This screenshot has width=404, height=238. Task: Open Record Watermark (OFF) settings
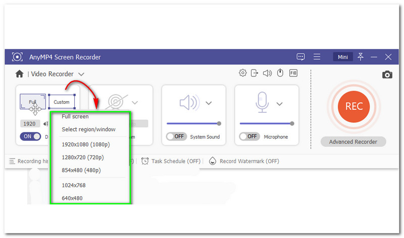tap(249, 161)
